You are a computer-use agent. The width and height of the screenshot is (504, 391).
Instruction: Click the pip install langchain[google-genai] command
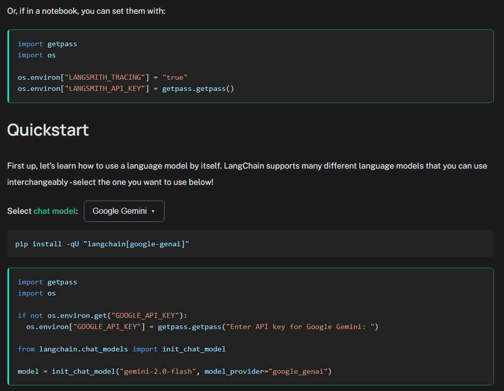[102, 244]
